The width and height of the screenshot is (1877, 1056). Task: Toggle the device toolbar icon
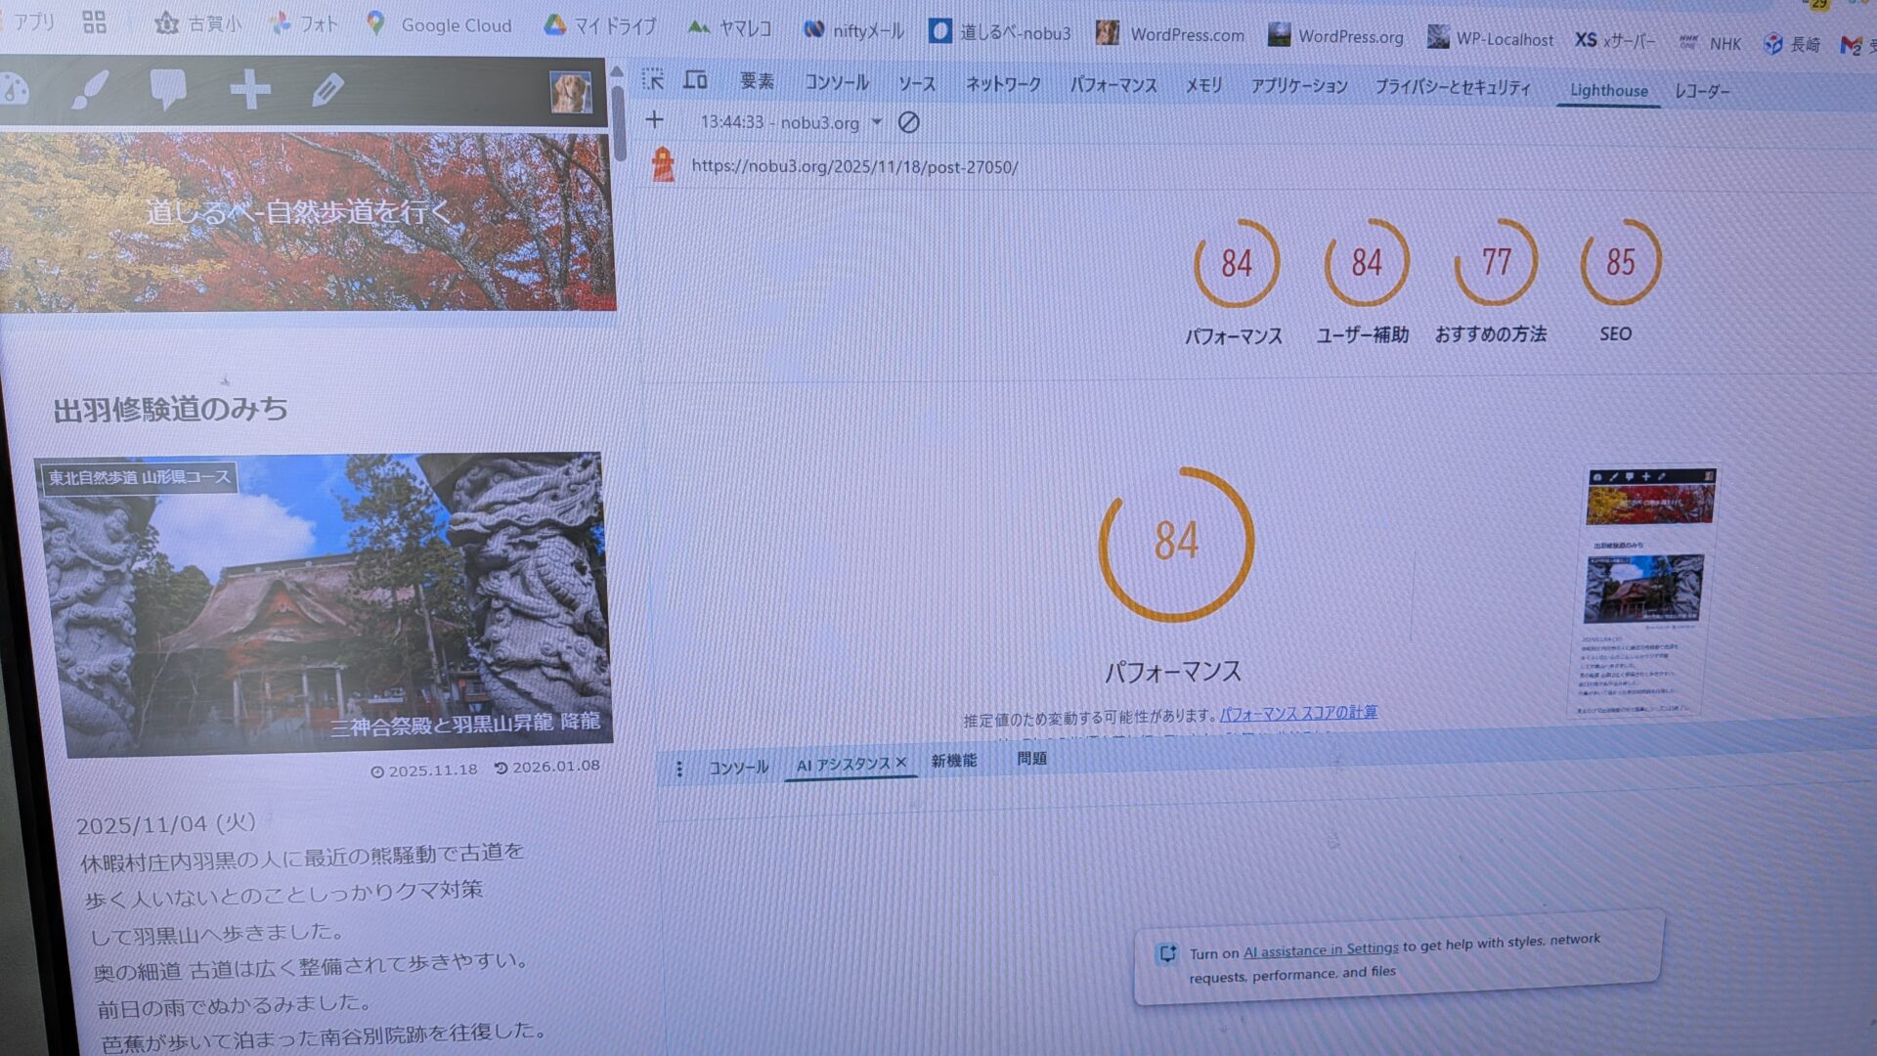pyautogui.click(x=695, y=80)
